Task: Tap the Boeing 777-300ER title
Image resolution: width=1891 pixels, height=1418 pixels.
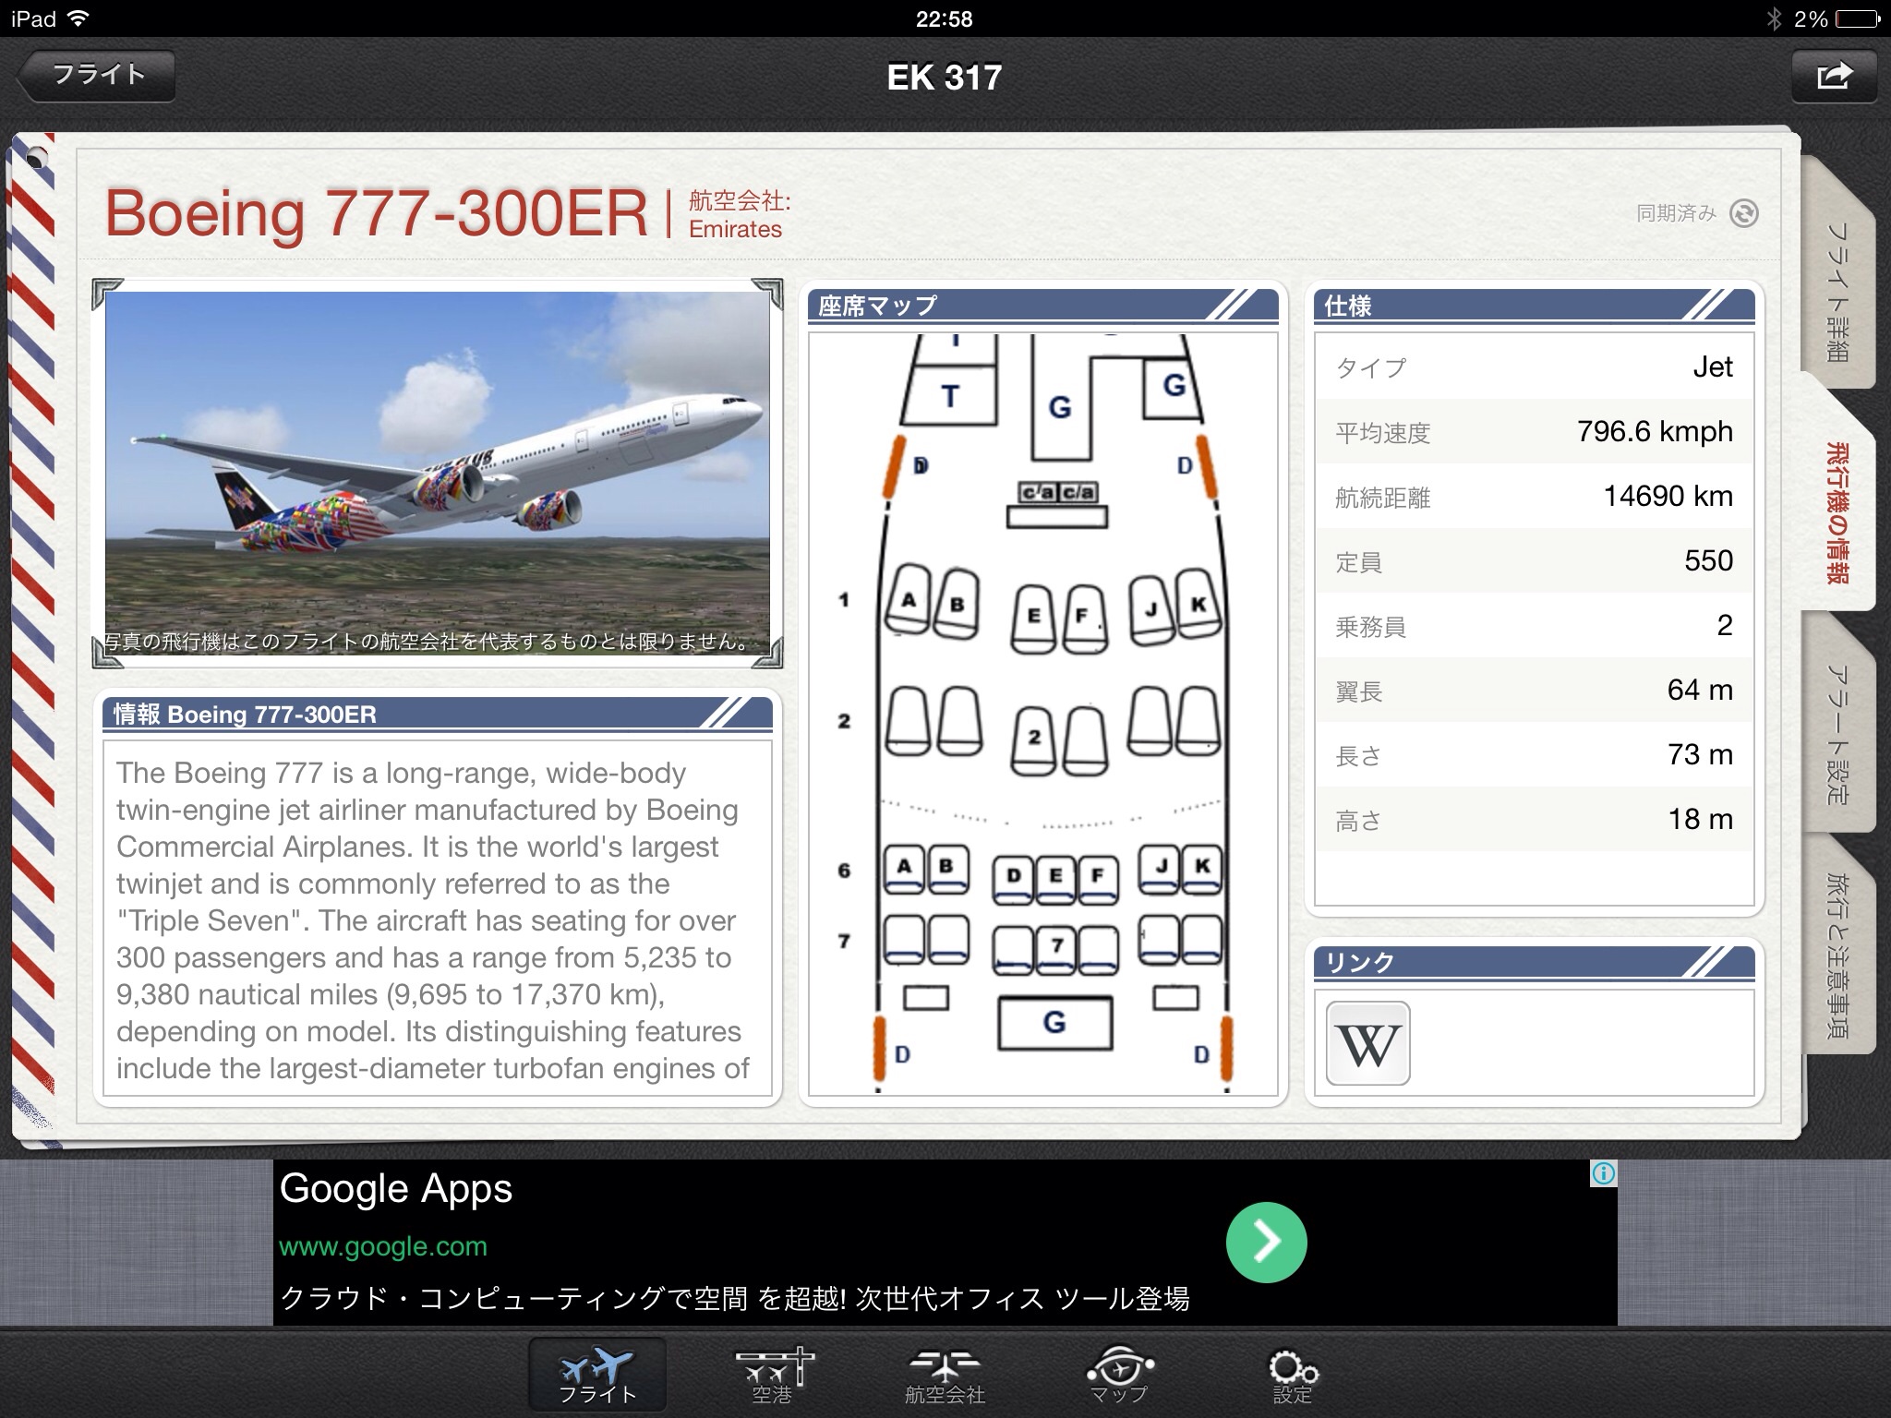Action: click(x=376, y=213)
